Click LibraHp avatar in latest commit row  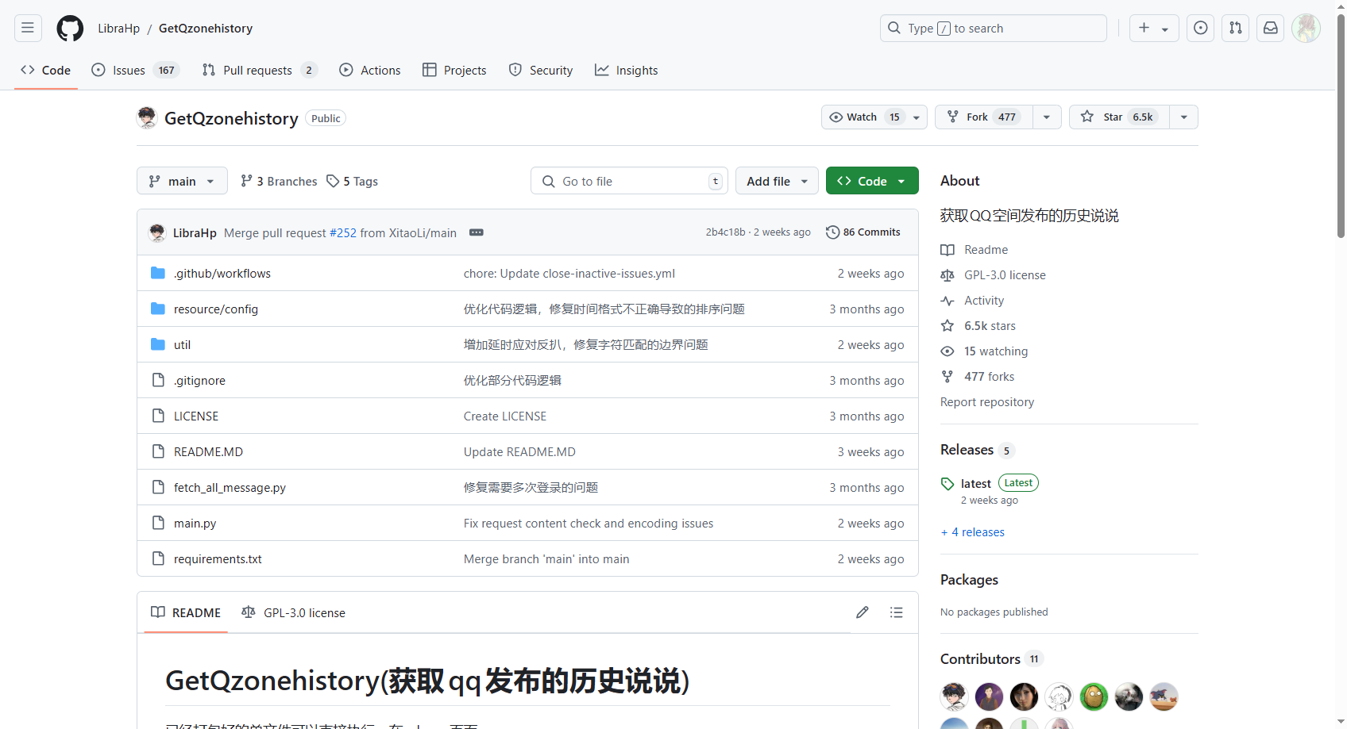click(157, 232)
